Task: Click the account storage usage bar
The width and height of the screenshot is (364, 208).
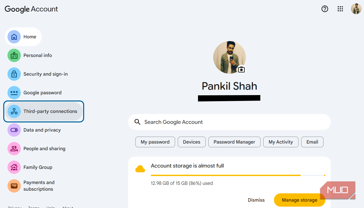Action: coord(238,175)
